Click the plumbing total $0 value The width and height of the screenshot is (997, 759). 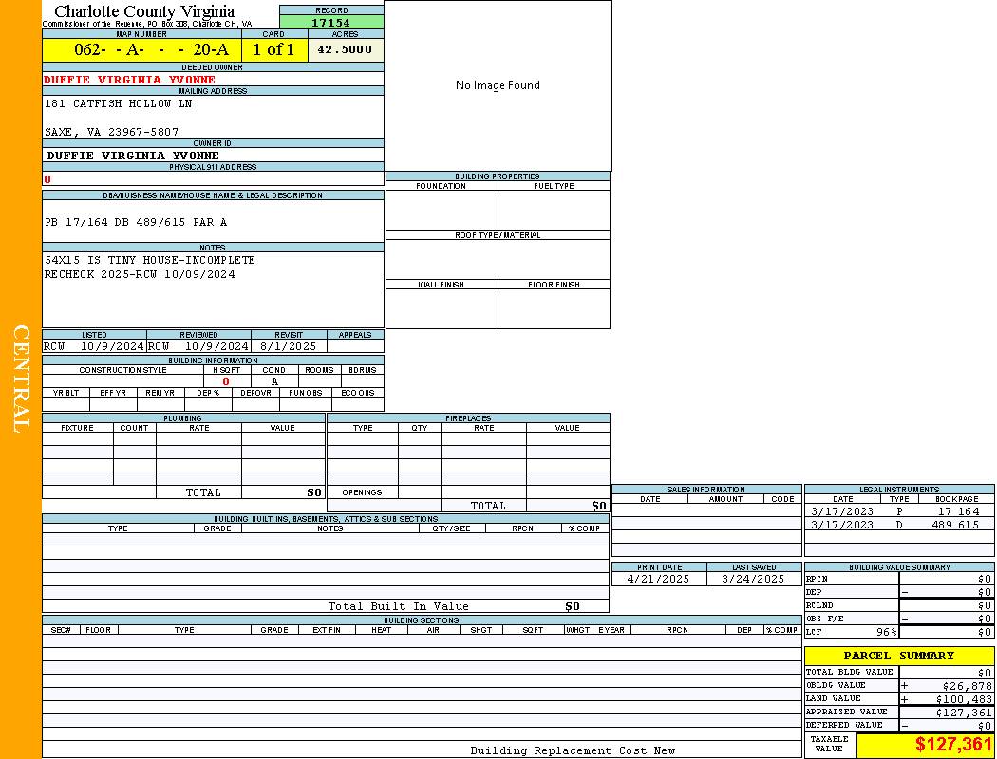point(314,492)
